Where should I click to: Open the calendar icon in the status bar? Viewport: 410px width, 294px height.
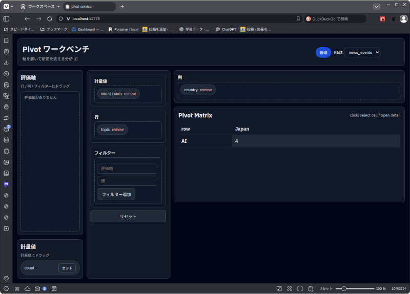[x=54, y=289]
